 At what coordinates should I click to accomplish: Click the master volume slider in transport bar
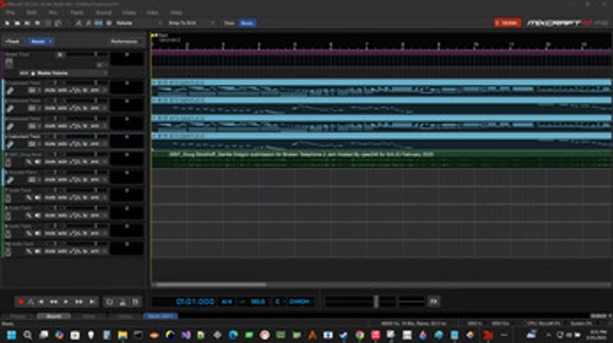pyautogui.click(x=375, y=302)
